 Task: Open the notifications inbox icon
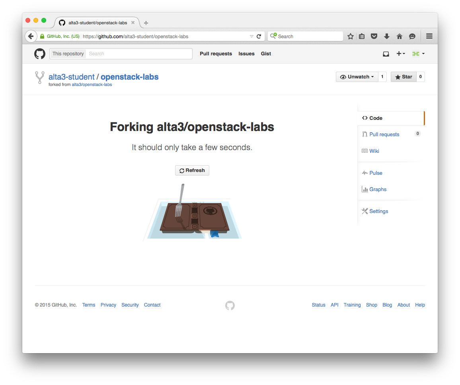[386, 54]
